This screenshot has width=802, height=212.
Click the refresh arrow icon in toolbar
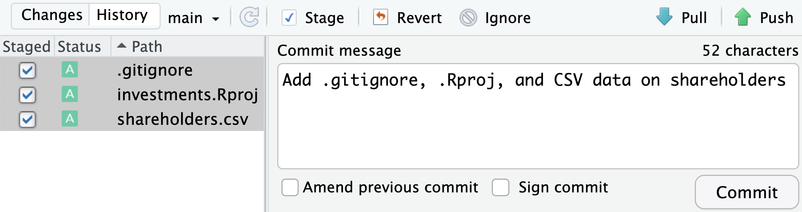pos(249,18)
